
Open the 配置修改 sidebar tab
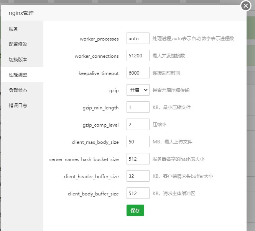coord(22,44)
